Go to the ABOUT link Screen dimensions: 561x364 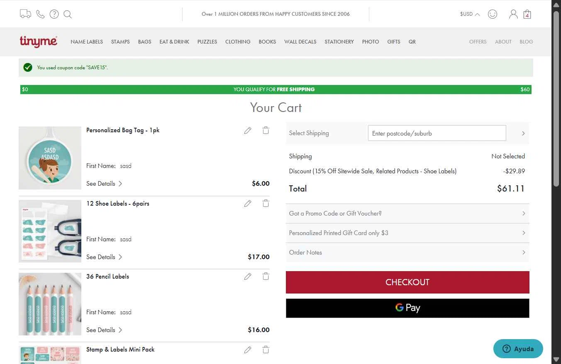coord(503,42)
